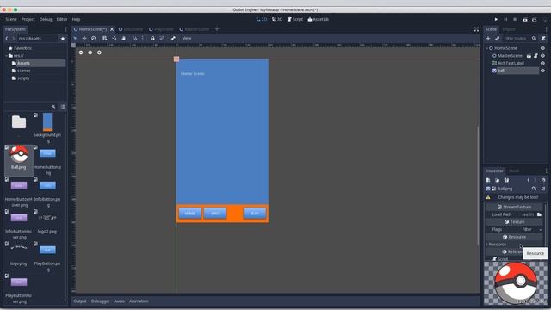Collapse the res:// folder in FileSystem
Screen dimensions: 551x310
pos(6,55)
